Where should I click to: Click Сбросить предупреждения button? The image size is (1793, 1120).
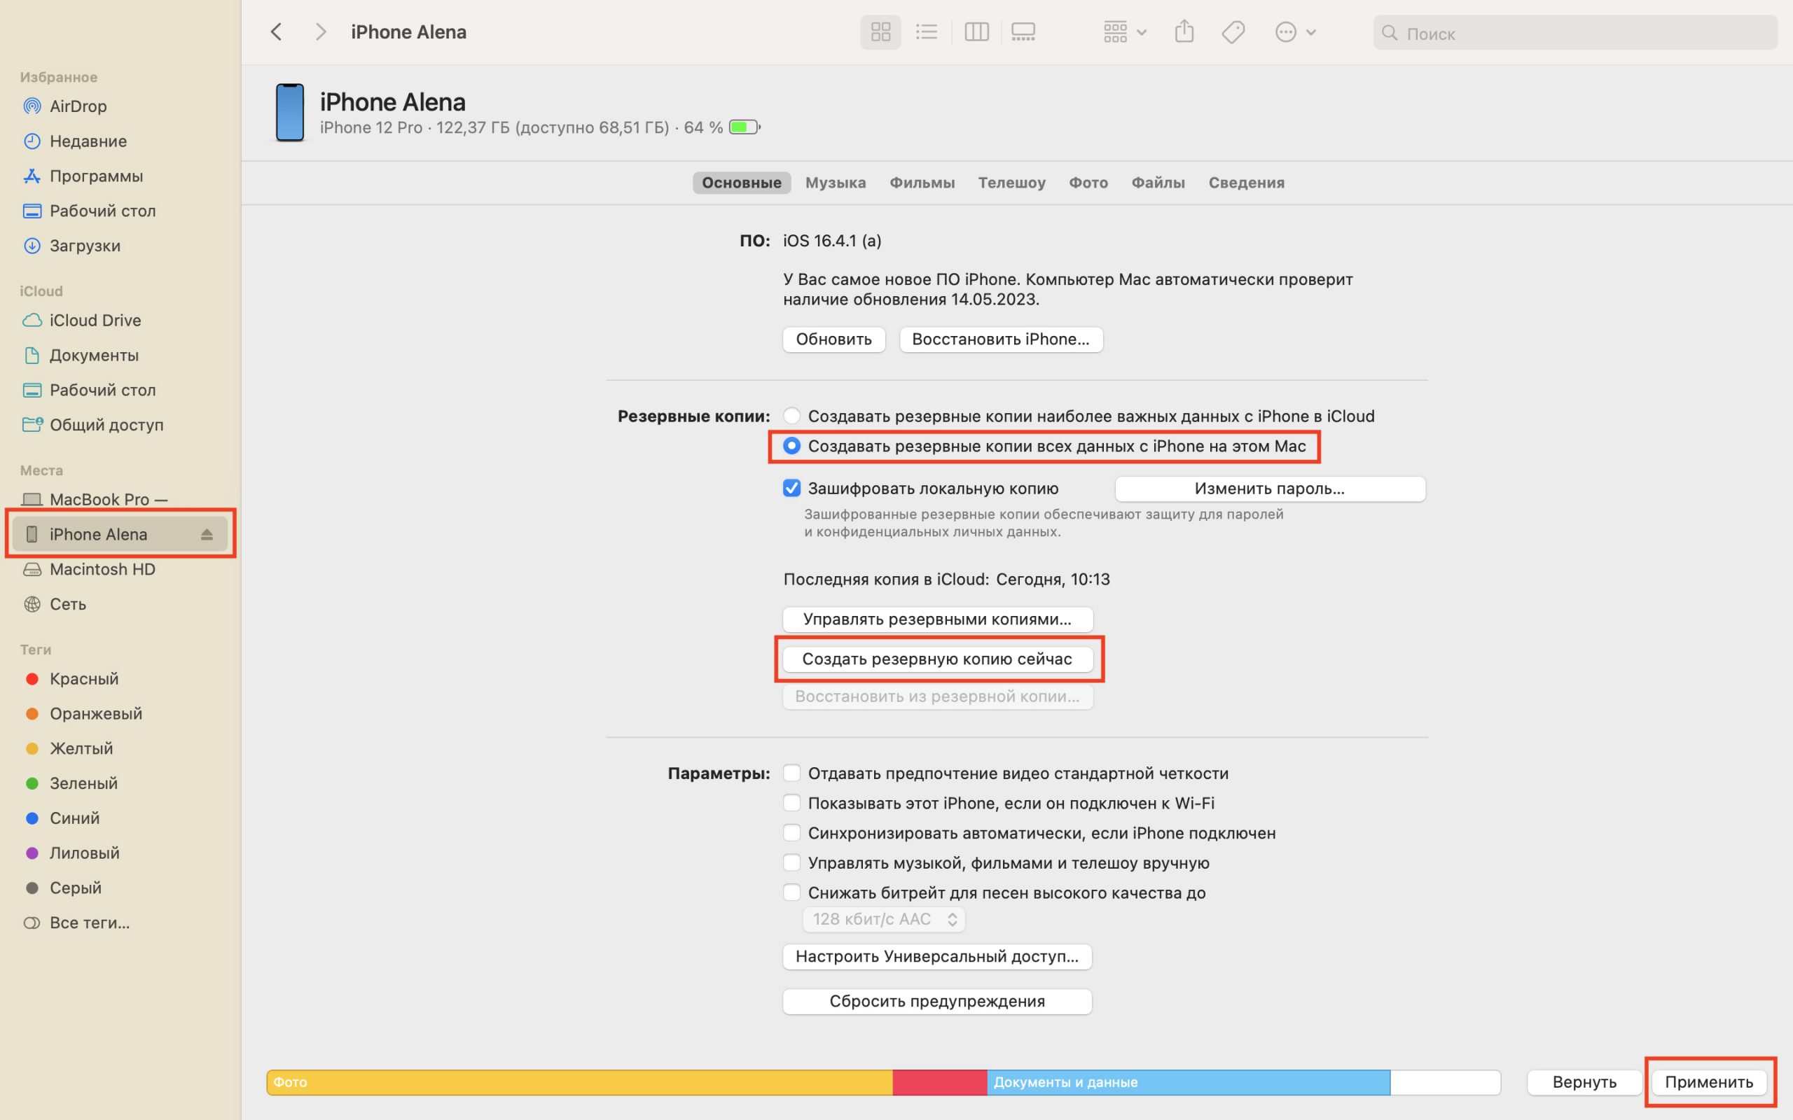coord(937,1002)
